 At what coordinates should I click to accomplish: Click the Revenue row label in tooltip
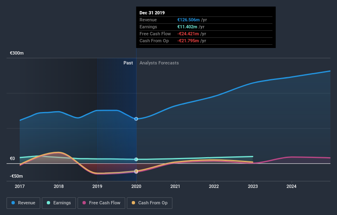(x=148, y=20)
